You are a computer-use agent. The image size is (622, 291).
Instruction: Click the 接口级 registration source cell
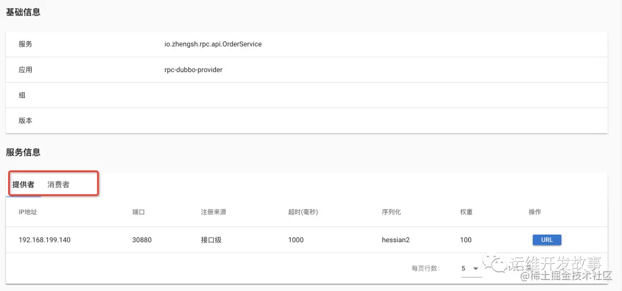(x=211, y=240)
